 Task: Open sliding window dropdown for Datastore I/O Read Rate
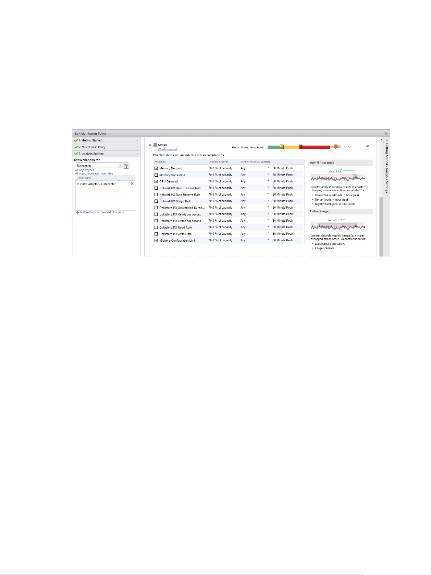pos(268,227)
